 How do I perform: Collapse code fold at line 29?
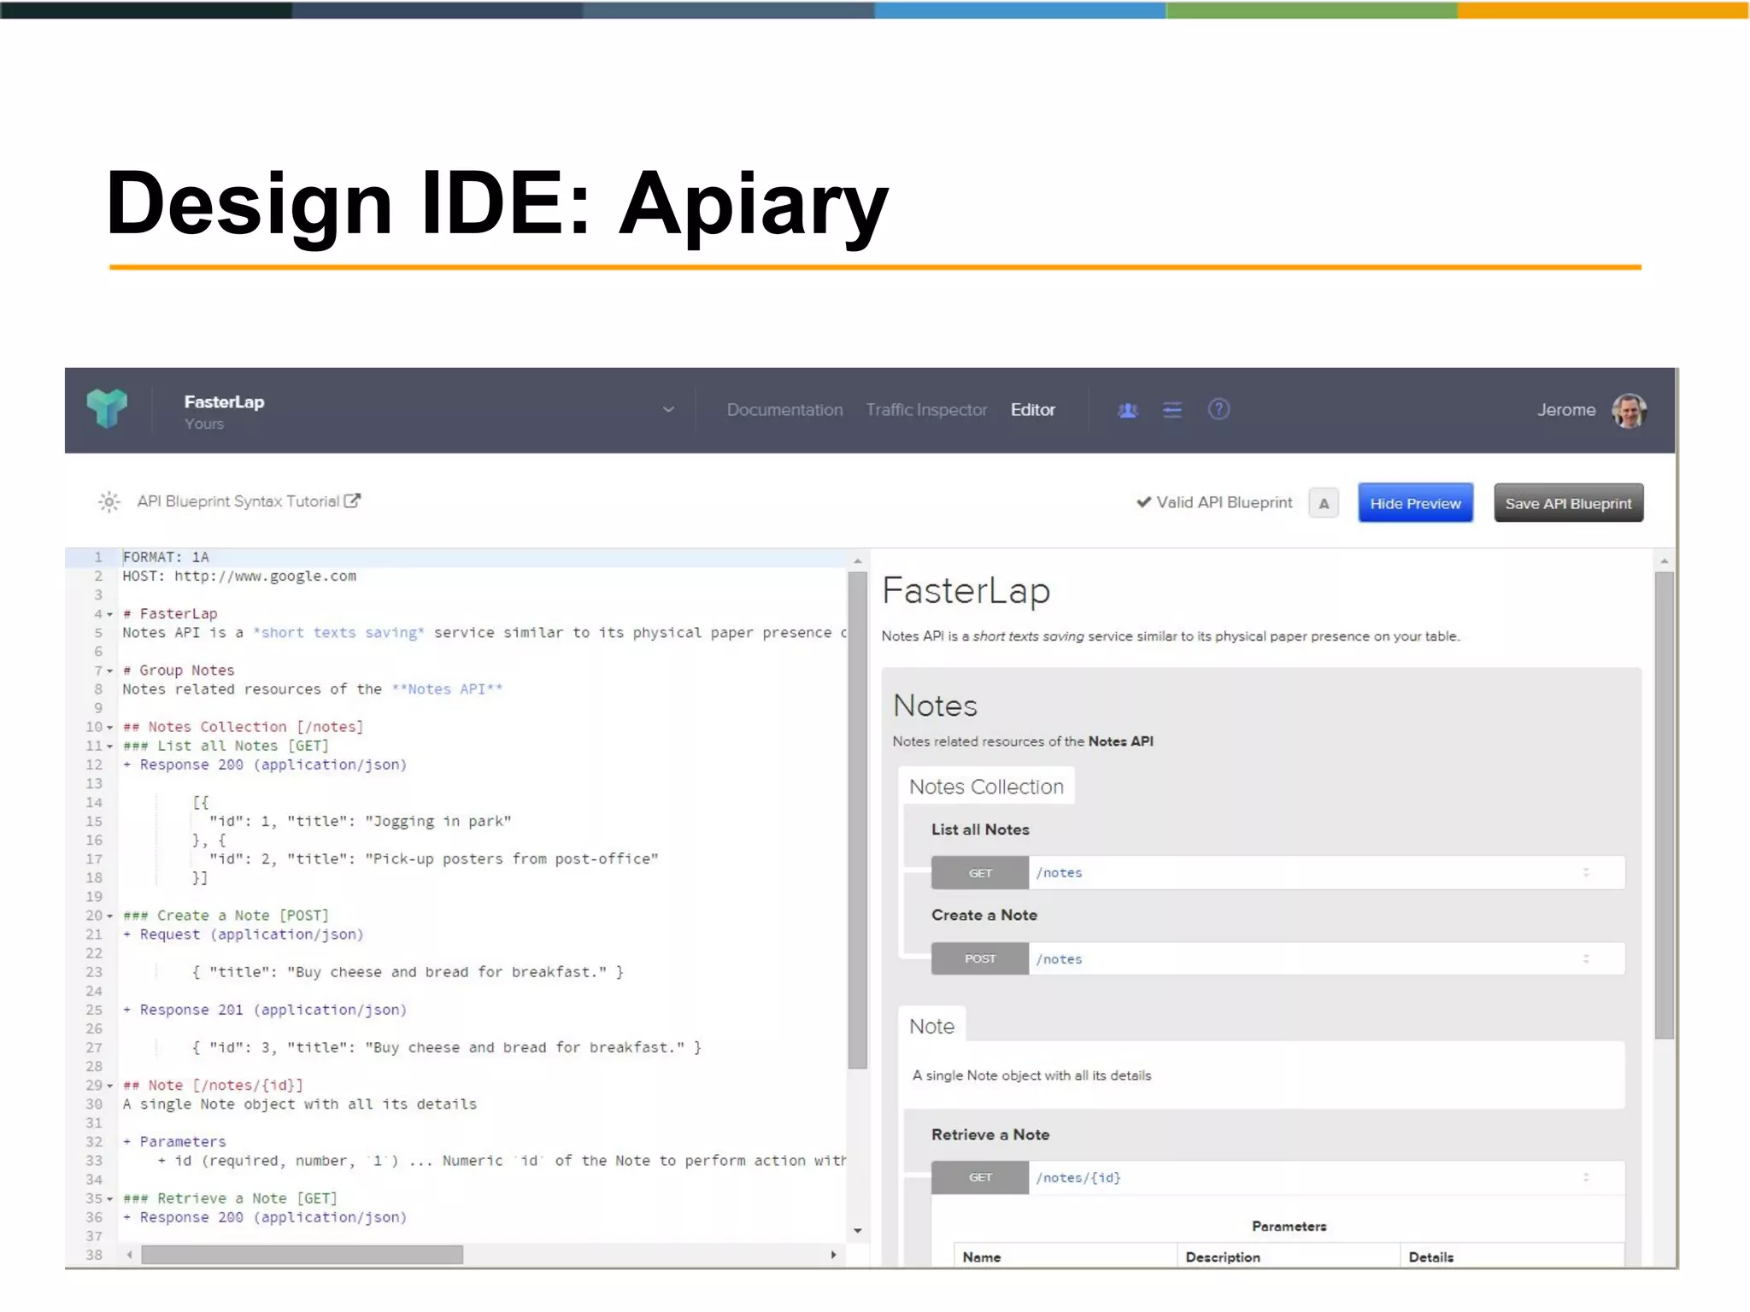[110, 1086]
